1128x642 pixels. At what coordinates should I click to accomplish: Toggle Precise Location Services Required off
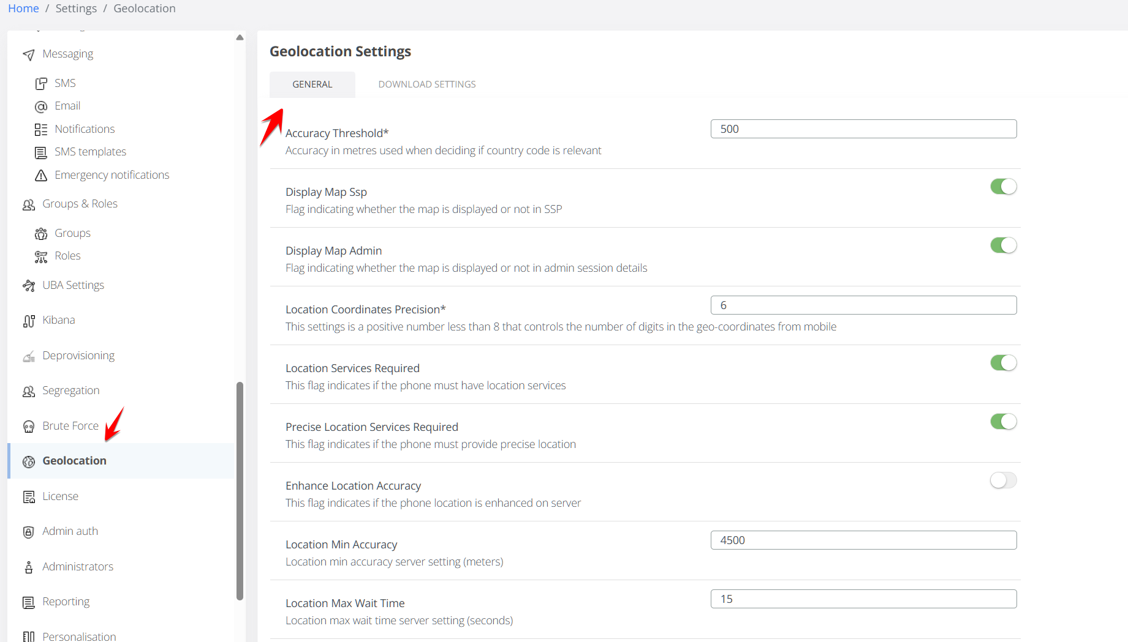[1003, 422]
